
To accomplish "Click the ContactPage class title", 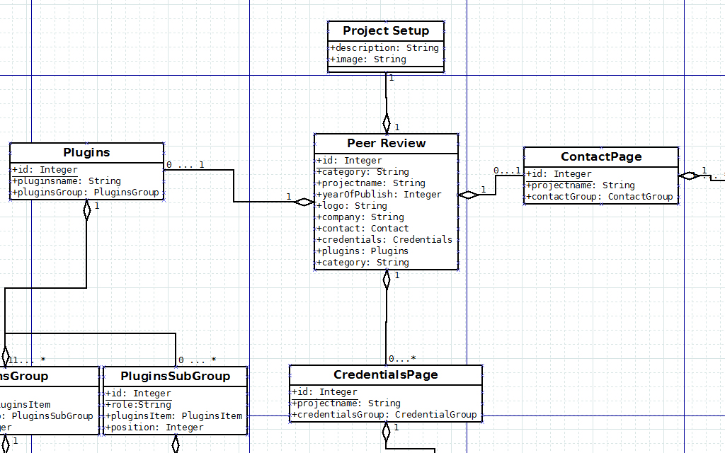I will (x=600, y=156).
